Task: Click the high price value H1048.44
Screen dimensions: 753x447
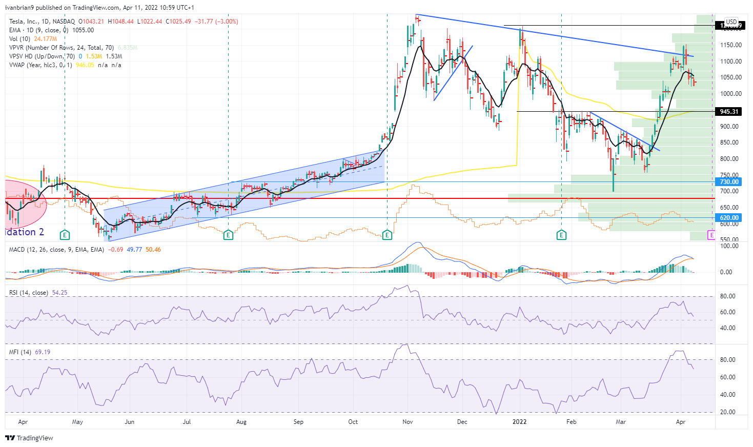Action: pyautogui.click(x=121, y=22)
